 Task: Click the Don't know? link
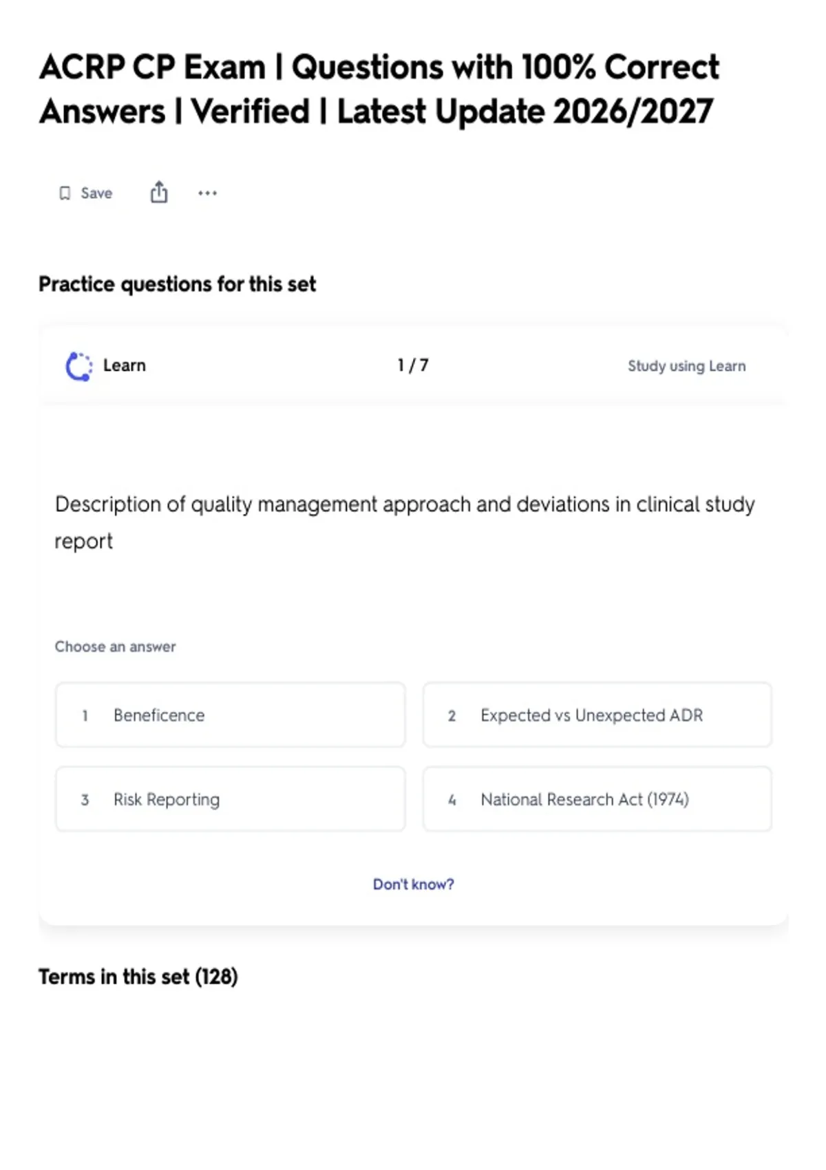[x=413, y=884]
